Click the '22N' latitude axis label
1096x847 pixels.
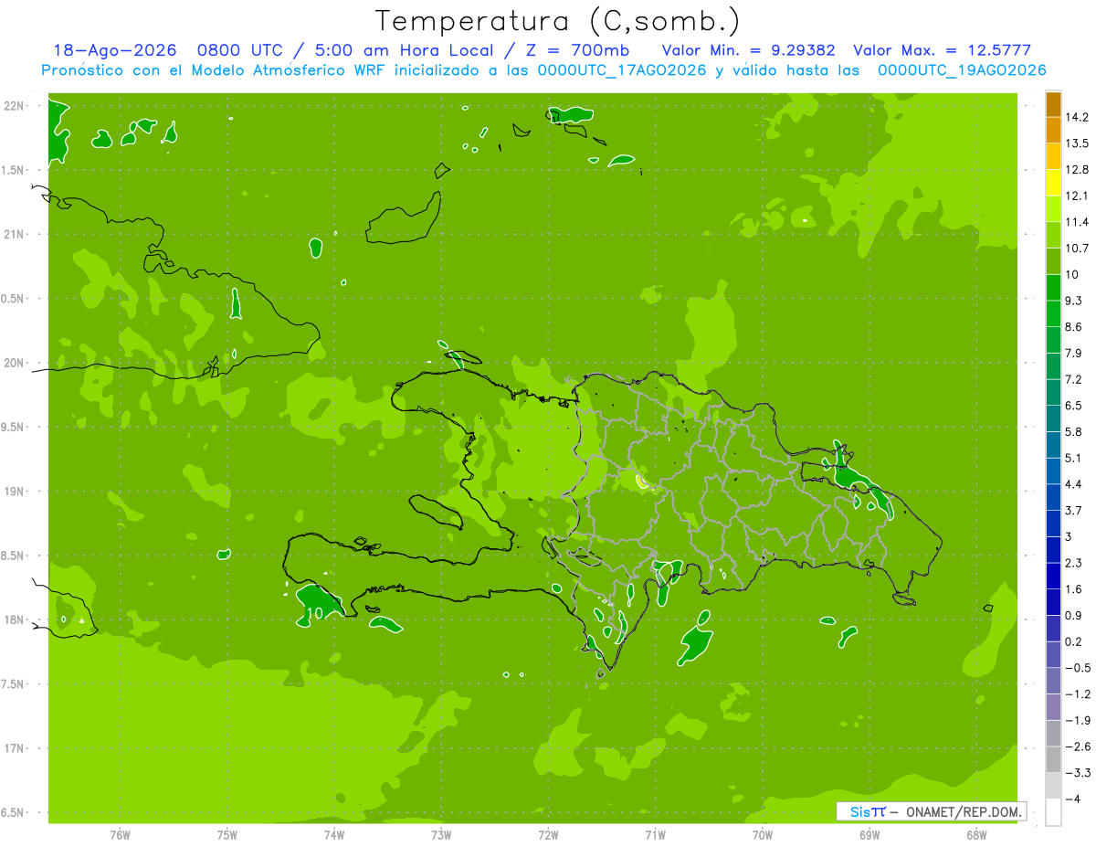tap(14, 106)
